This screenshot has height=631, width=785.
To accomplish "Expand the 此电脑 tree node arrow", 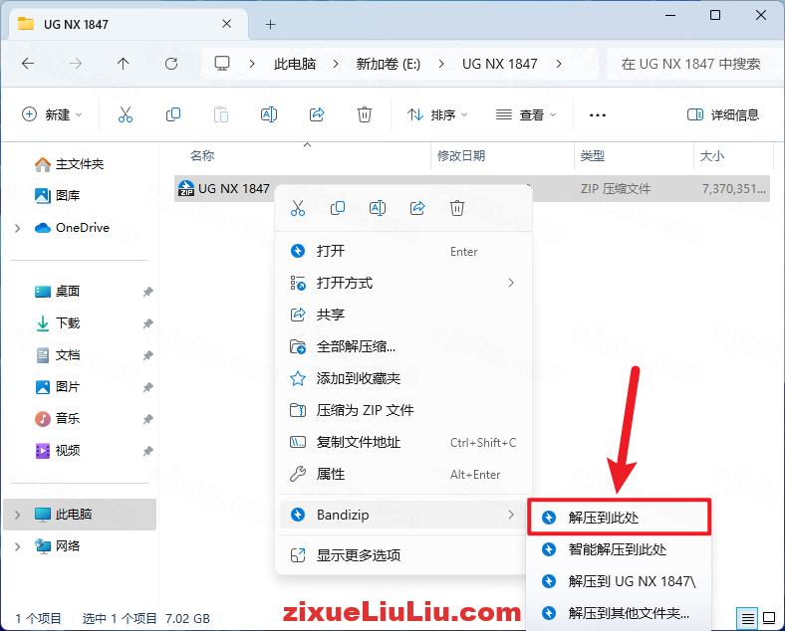I will click(x=18, y=515).
